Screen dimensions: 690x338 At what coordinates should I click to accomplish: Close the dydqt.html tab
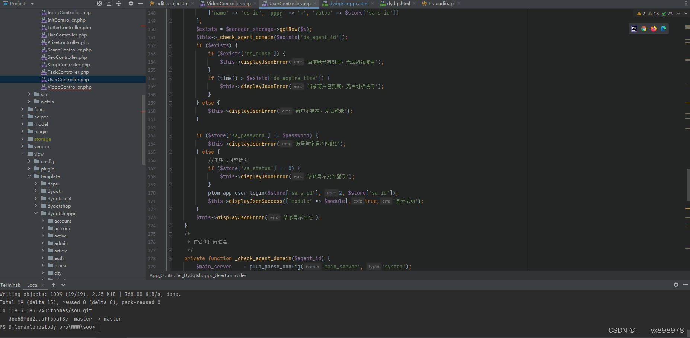point(414,4)
